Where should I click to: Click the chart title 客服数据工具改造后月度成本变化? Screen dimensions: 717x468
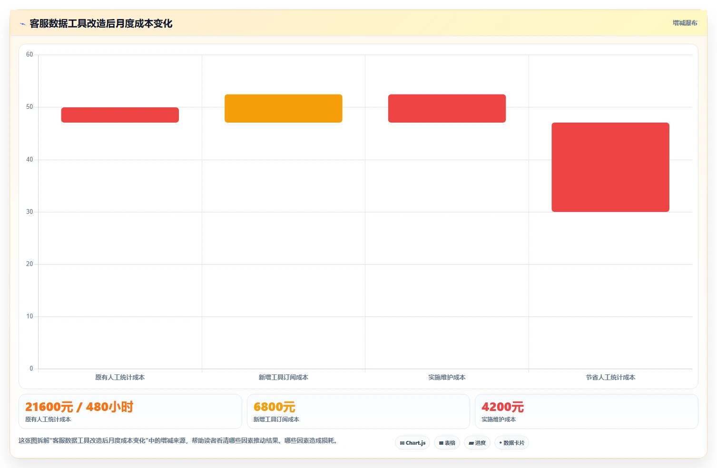click(x=101, y=23)
